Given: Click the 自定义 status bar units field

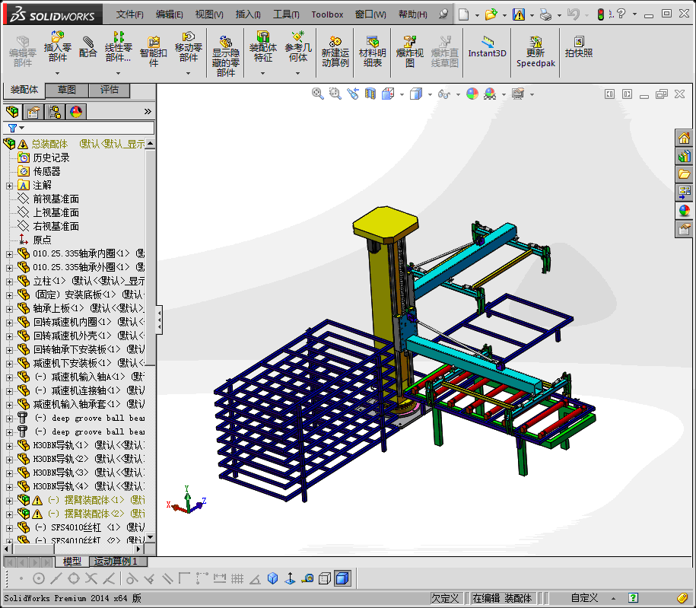Looking at the screenshot, I should [x=584, y=598].
